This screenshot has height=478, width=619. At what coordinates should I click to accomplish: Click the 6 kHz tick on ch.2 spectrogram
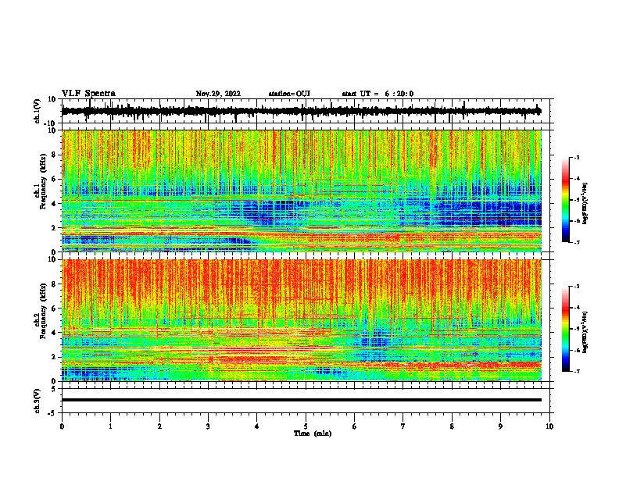point(55,309)
